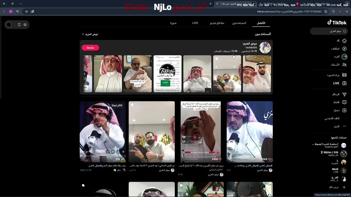This screenshot has height=197, width=351.
Task: Switch to the المستخدمون (Users) tab
Action: (239, 23)
